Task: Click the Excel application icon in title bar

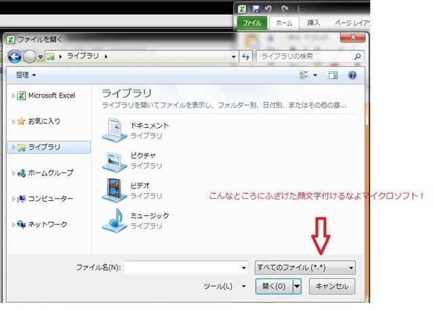Action: click(242, 9)
